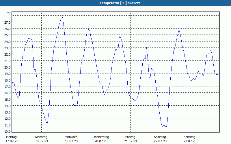The image size is (231, 144).
Task: Click the 25,0 axis value
Action: tap(8, 35)
